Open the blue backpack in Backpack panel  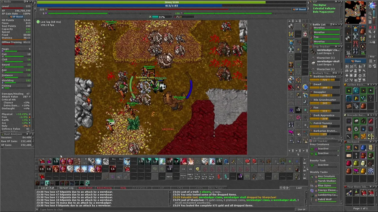click(363, 148)
